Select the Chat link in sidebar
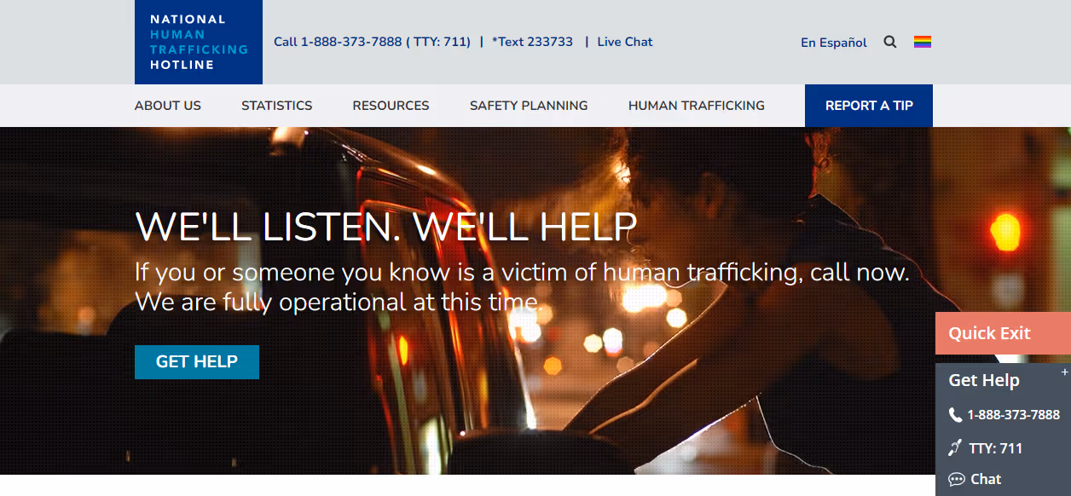 [x=986, y=479]
